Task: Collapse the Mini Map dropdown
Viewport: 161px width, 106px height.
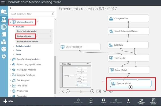Action: pyautogui.click(x=88, y=64)
